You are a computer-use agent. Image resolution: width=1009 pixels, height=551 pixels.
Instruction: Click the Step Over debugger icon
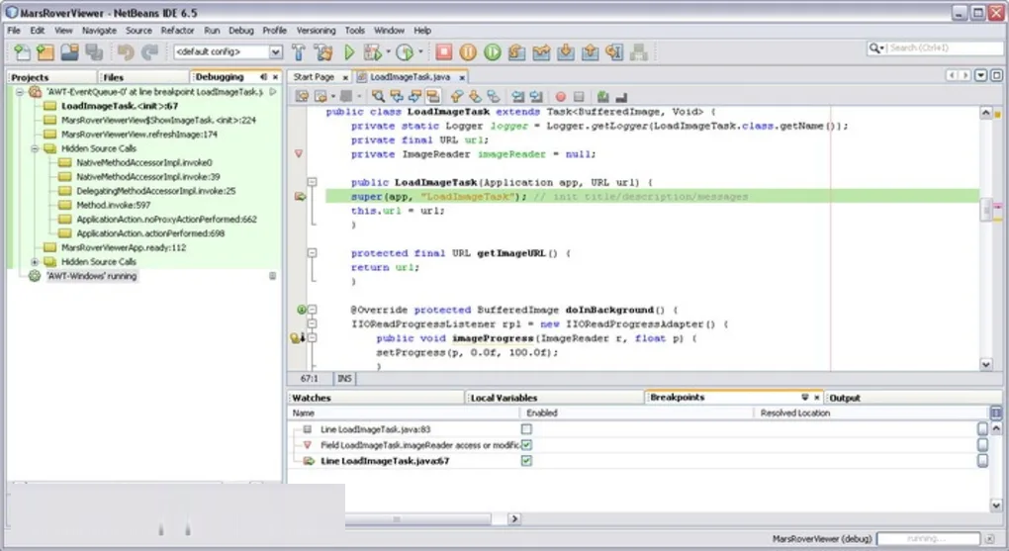[x=516, y=52]
